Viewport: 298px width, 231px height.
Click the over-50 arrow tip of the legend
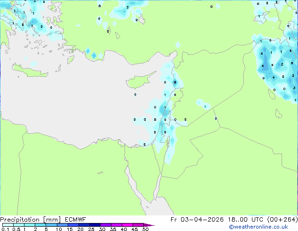pos(149,225)
